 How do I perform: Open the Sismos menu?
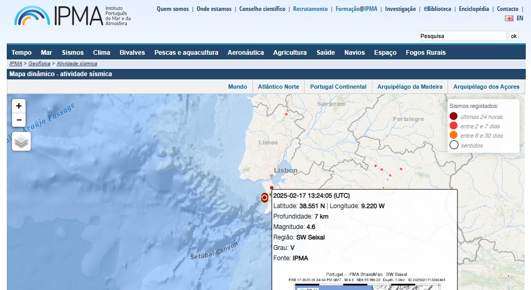[73, 53]
